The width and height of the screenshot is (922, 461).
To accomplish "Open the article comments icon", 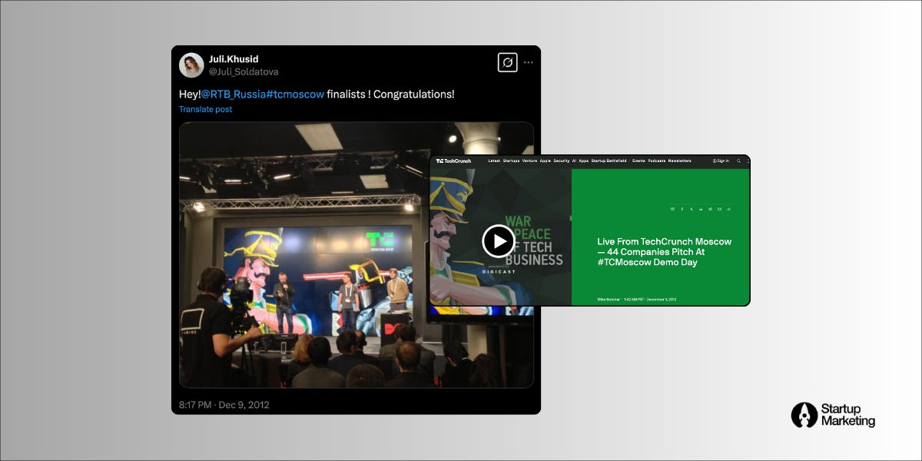I will pos(672,209).
